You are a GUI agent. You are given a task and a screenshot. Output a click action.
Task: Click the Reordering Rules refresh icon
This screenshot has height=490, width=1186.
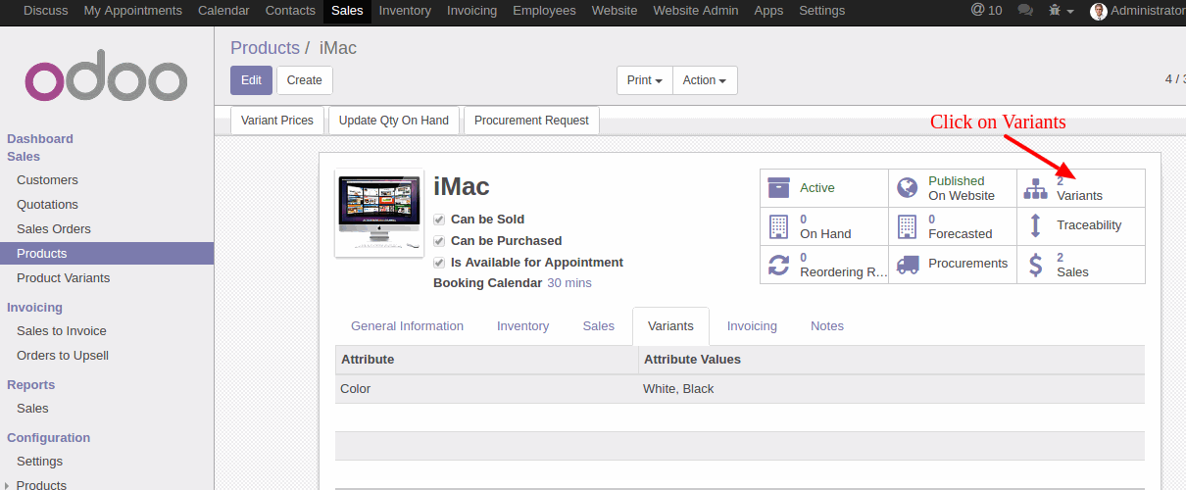[779, 265]
